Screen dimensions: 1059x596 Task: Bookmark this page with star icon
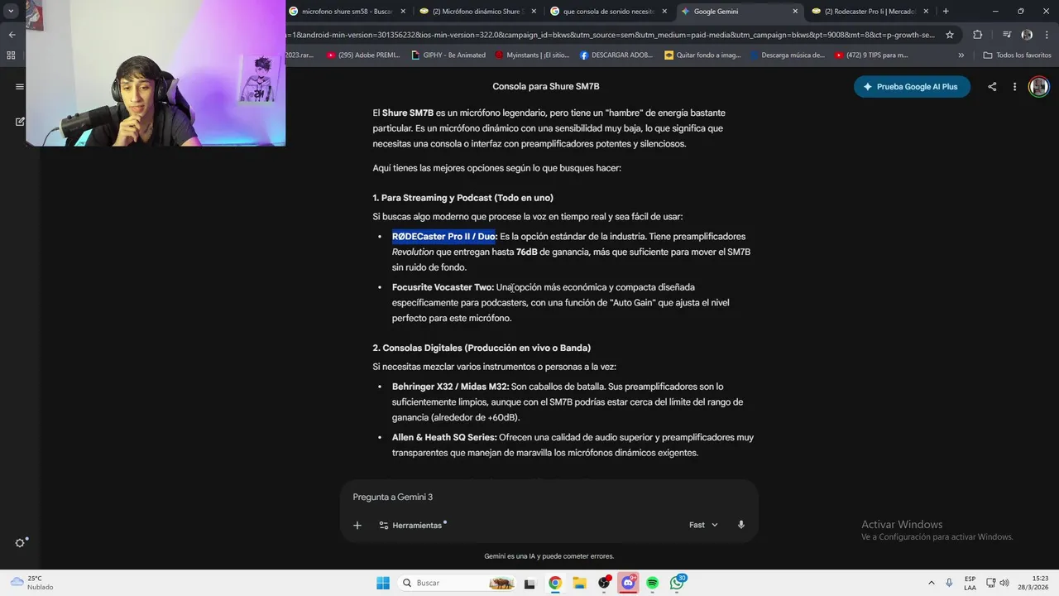[950, 35]
